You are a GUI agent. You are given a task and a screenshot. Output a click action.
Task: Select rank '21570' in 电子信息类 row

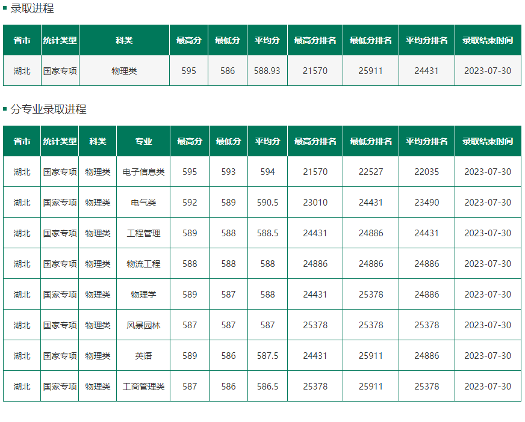pyautogui.click(x=315, y=172)
